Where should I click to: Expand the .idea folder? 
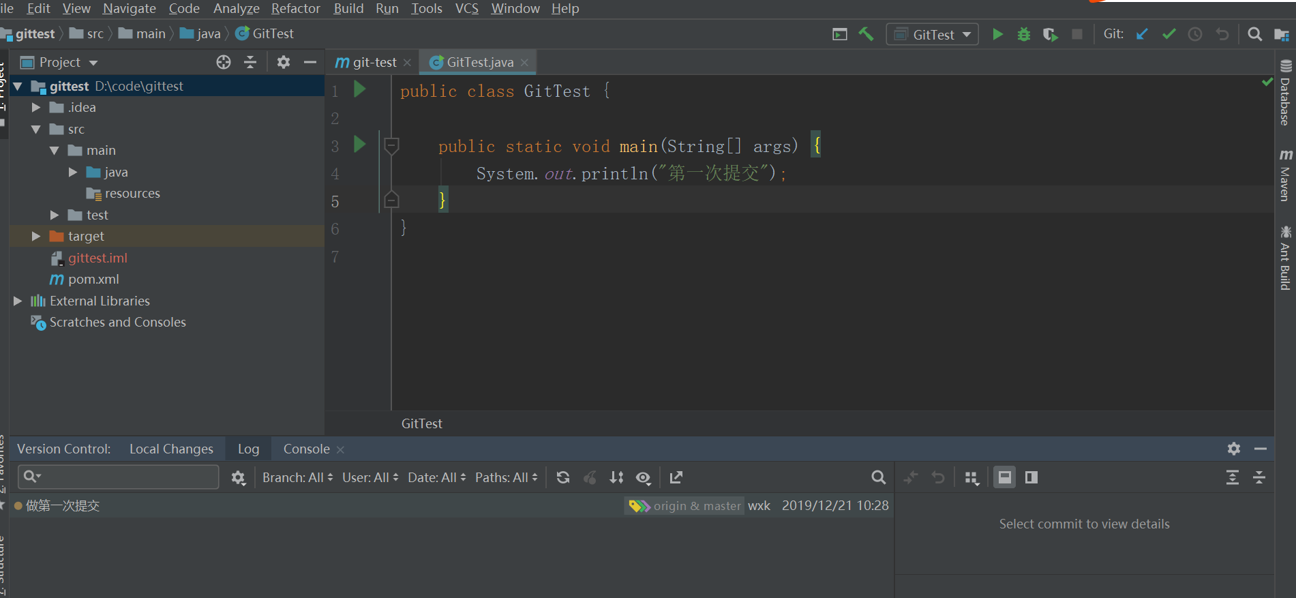(36, 108)
